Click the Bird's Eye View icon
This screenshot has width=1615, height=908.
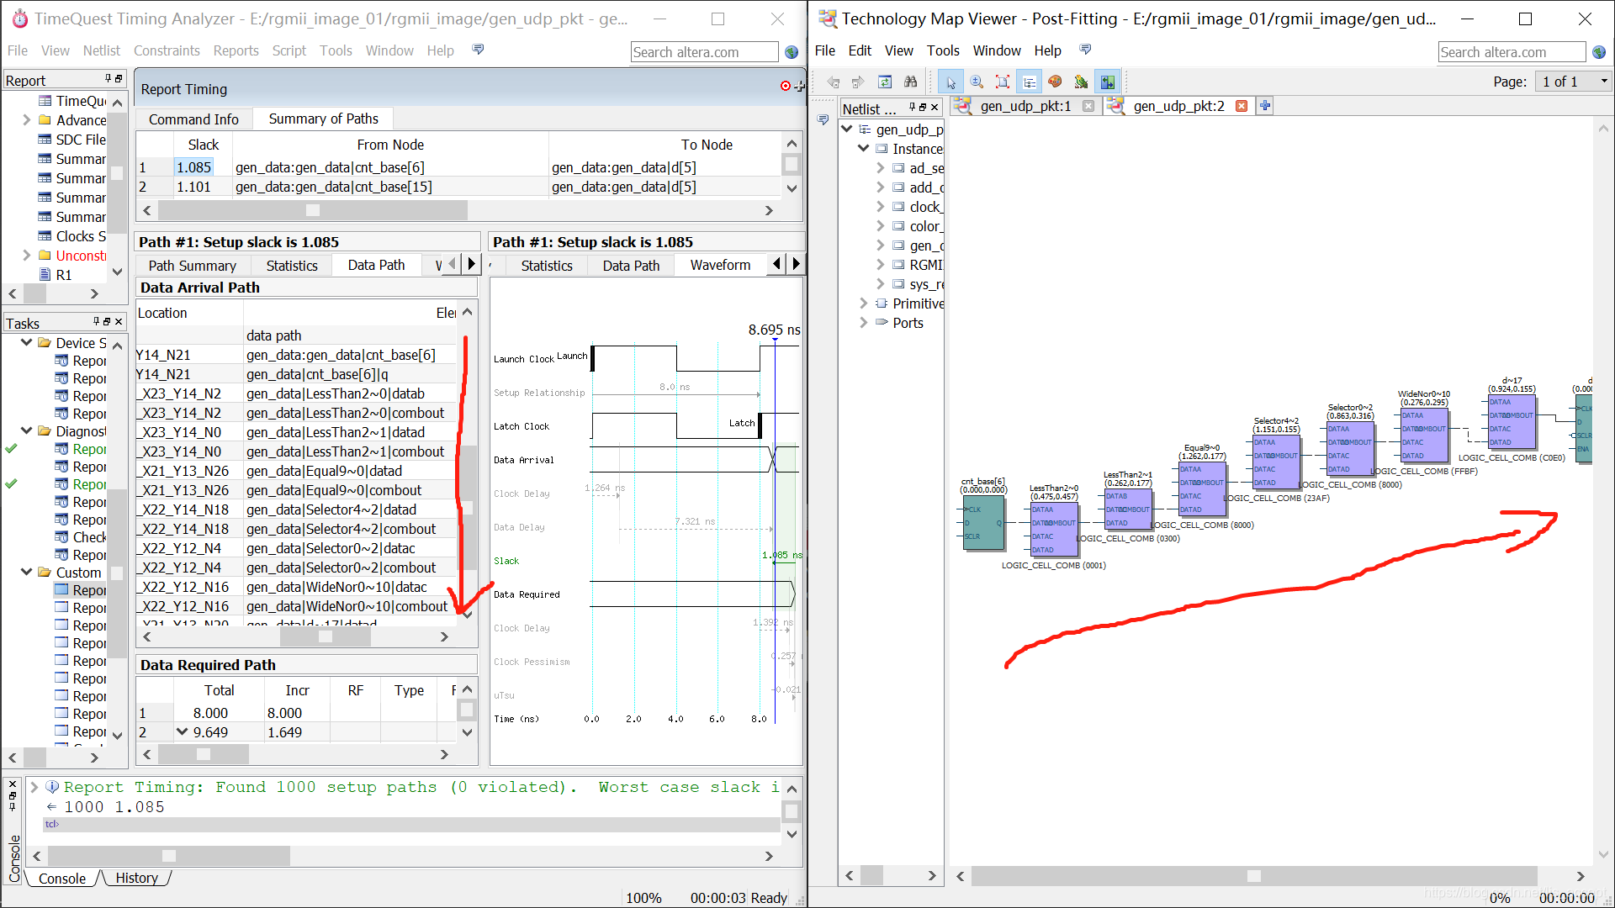[1081, 82]
